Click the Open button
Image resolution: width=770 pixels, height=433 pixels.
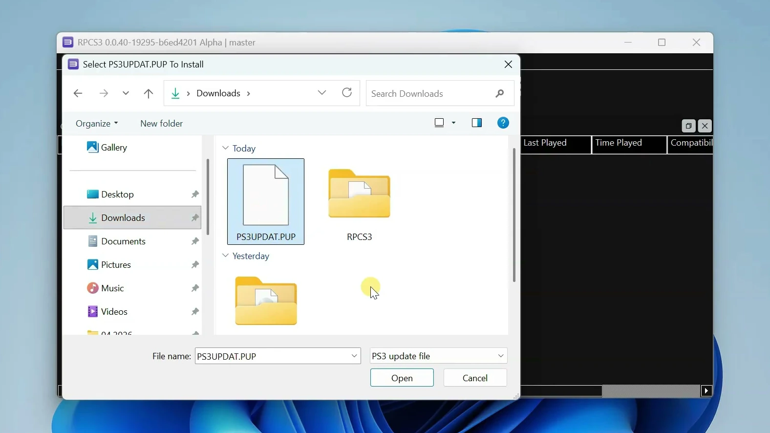click(402, 378)
